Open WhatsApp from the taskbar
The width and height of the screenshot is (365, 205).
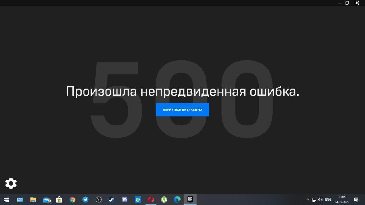(138, 200)
